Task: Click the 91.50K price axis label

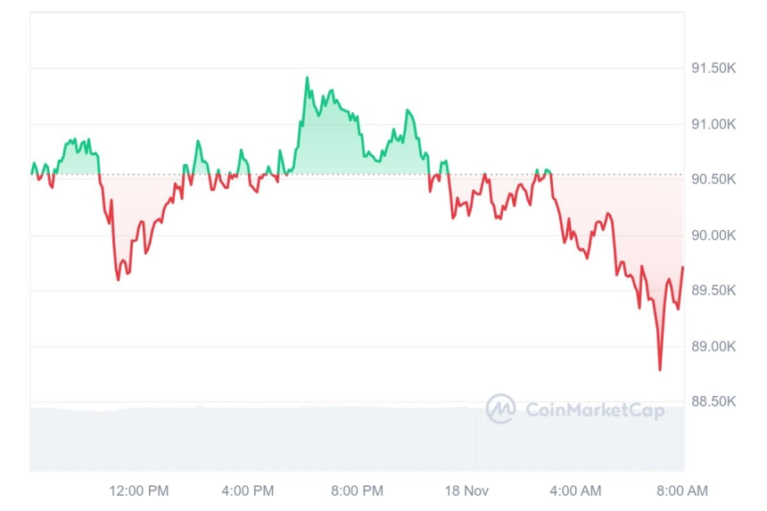Action: [x=713, y=68]
